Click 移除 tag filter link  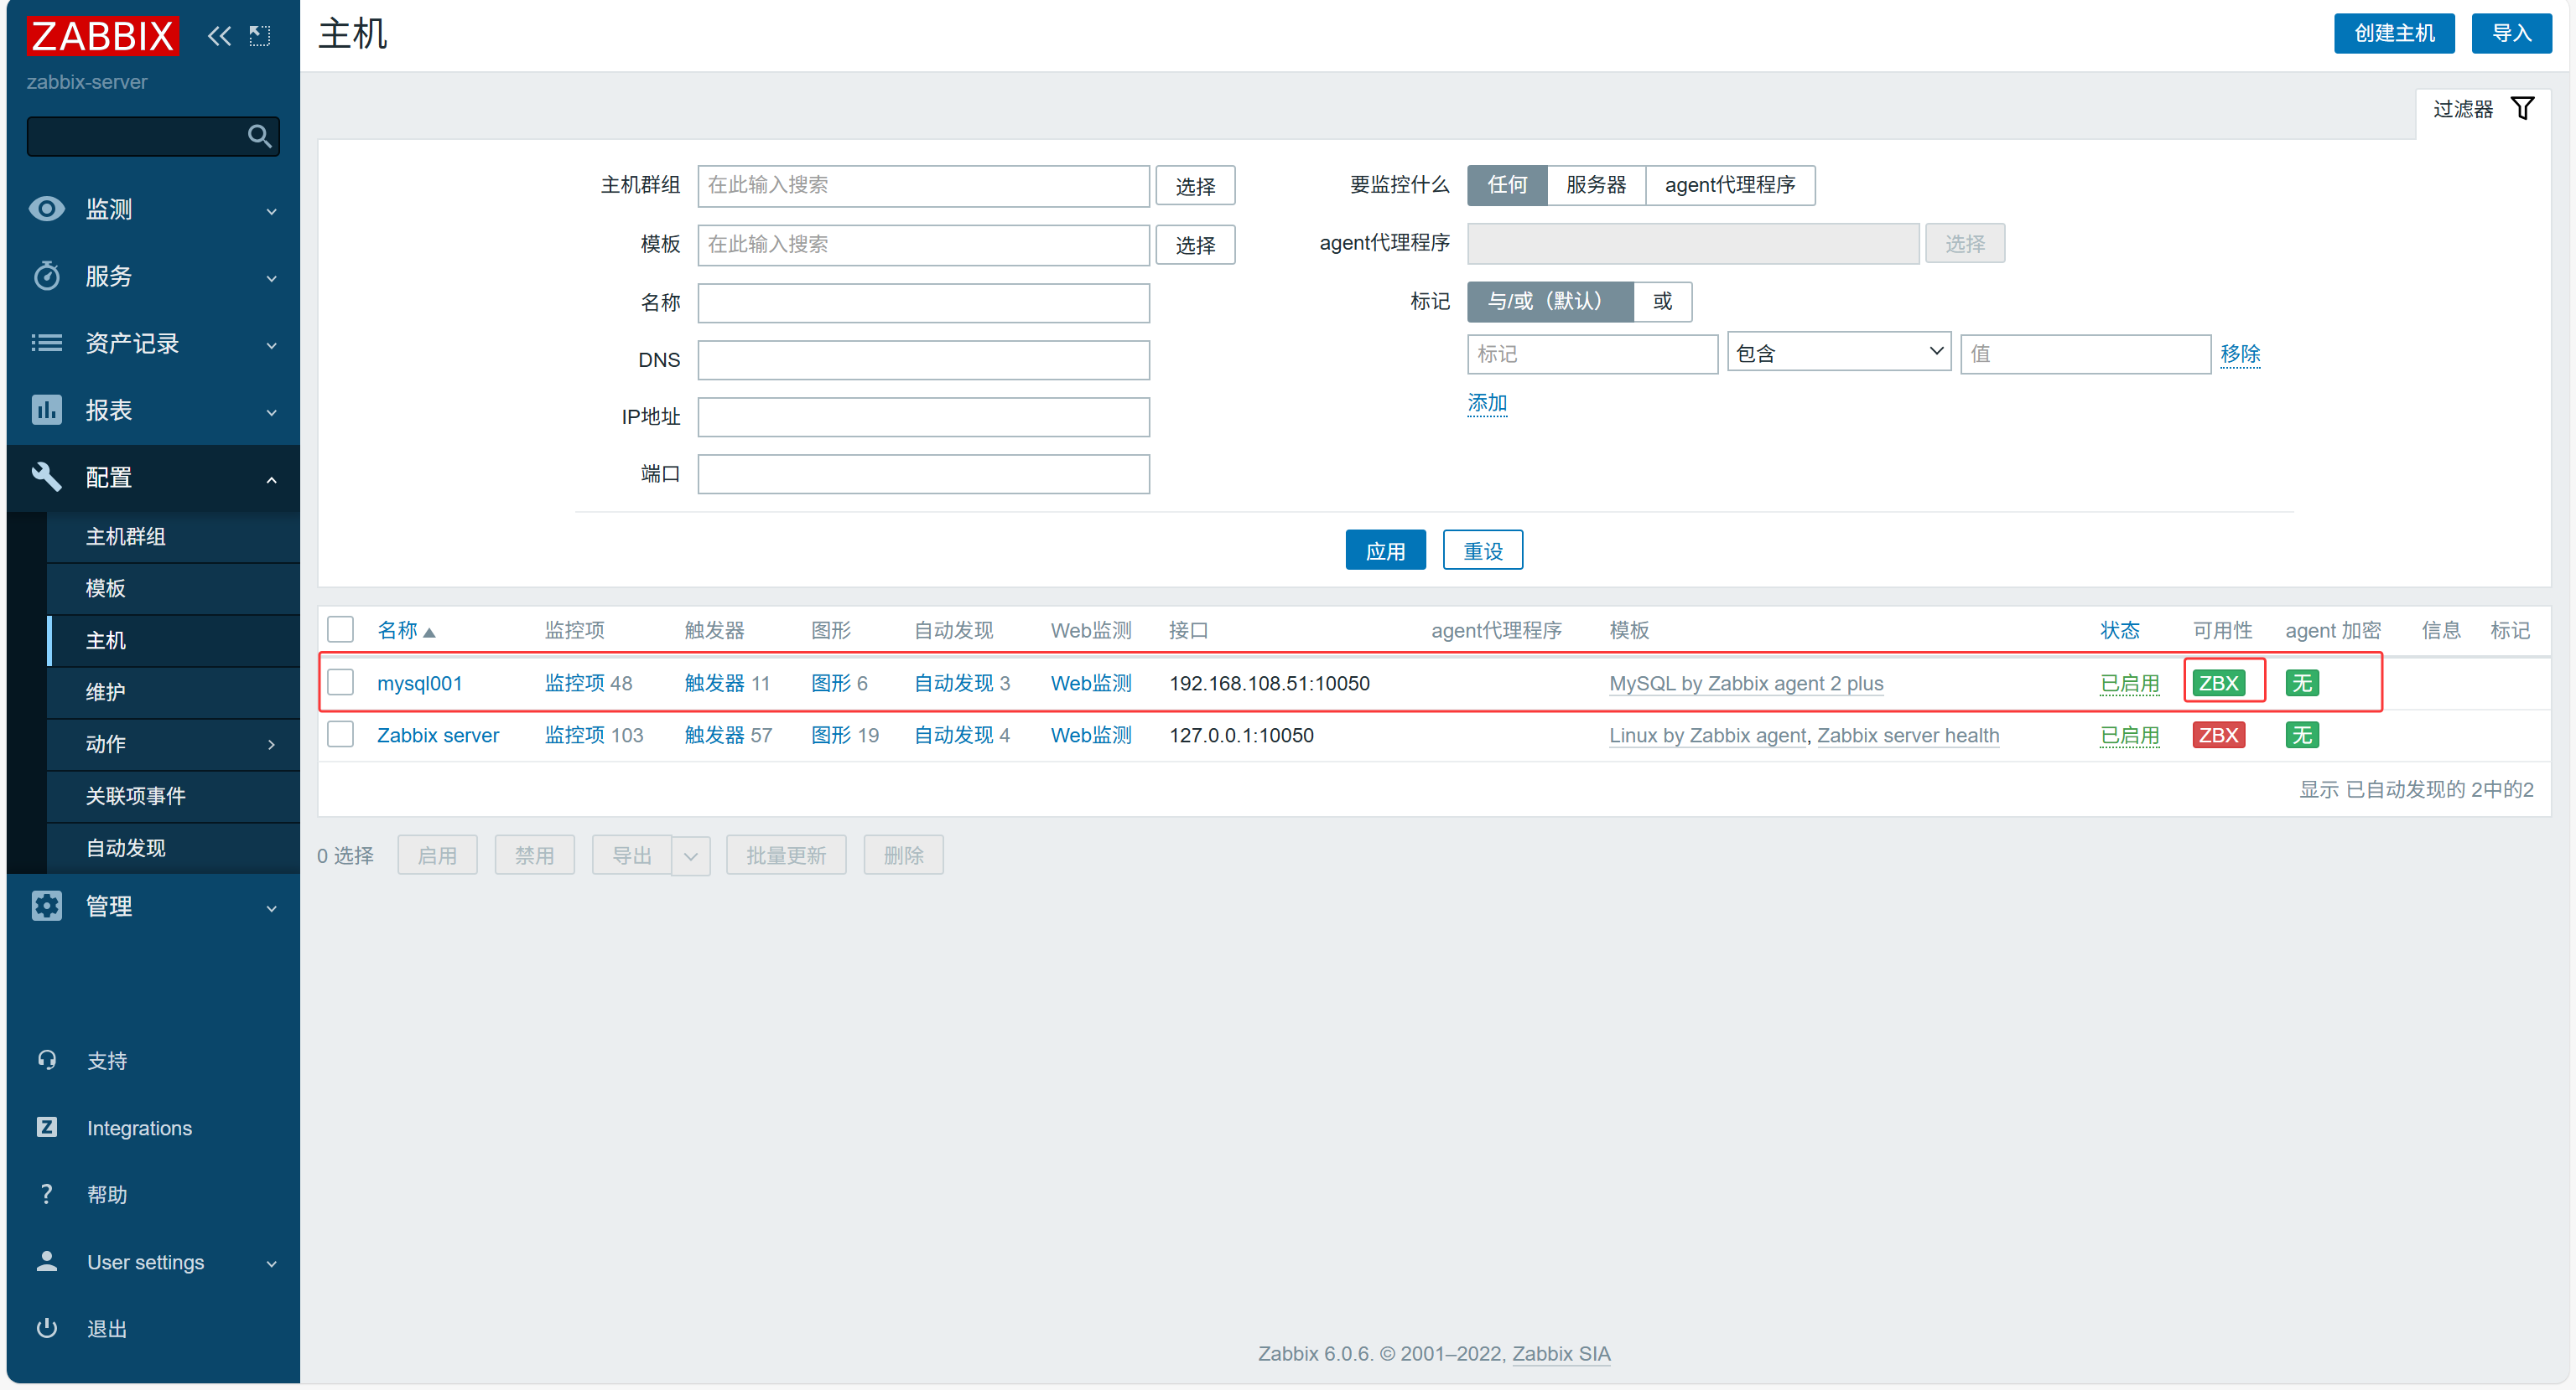pos(2240,354)
